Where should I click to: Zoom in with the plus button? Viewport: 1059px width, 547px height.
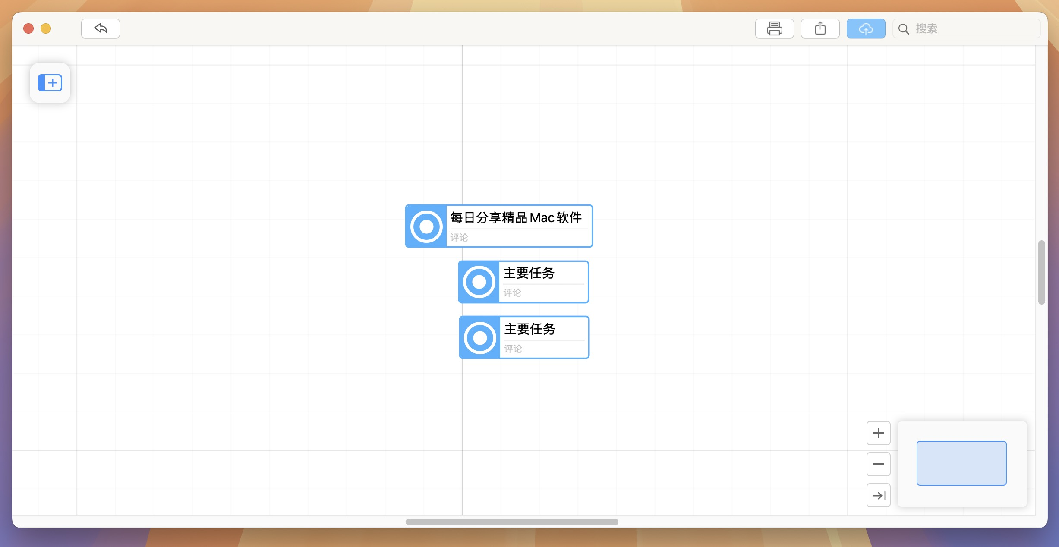[x=879, y=433]
